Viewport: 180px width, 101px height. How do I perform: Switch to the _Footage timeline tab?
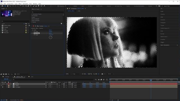(7, 77)
